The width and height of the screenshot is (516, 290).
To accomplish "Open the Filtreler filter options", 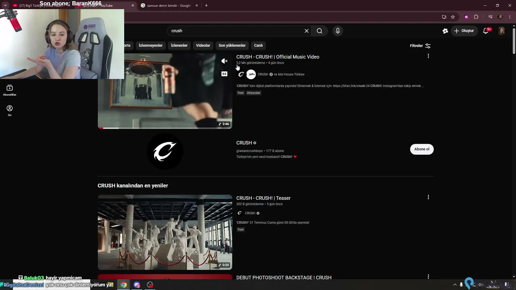I will pyautogui.click(x=420, y=46).
